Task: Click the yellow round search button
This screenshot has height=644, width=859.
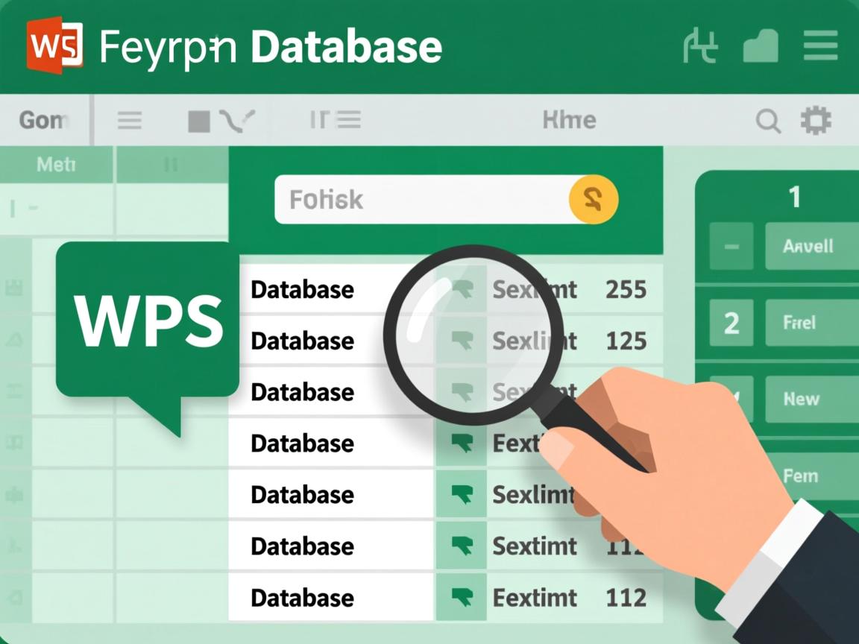Action: click(593, 199)
